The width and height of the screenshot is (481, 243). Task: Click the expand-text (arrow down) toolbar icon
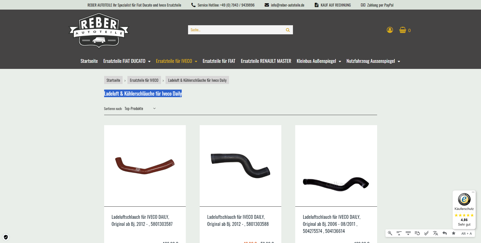point(408,233)
